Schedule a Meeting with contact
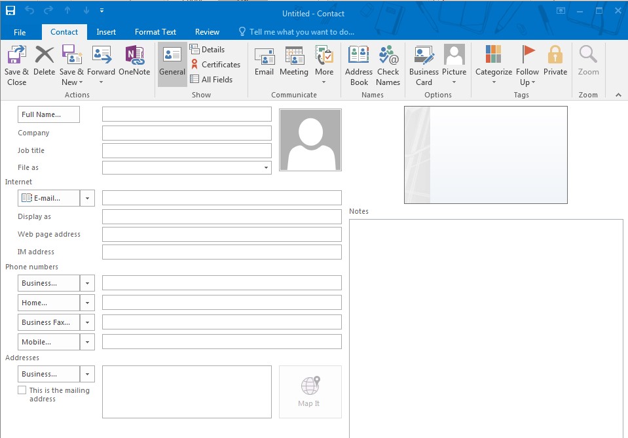 294,61
